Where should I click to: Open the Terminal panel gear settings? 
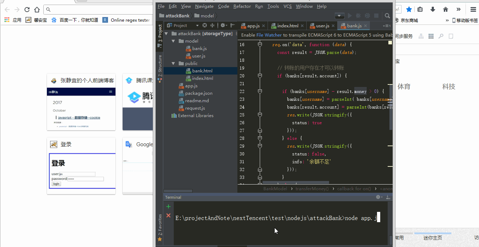379,197
